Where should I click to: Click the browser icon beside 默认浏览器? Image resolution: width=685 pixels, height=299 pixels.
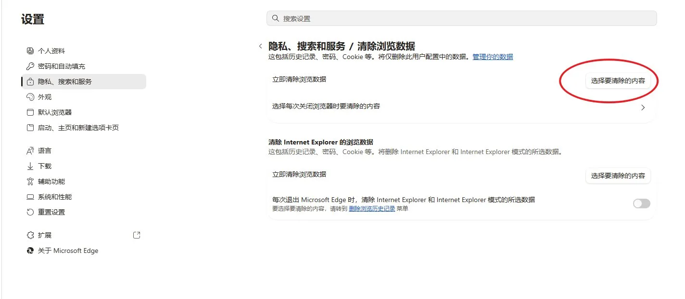pyautogui.click(x=30, y=112)
